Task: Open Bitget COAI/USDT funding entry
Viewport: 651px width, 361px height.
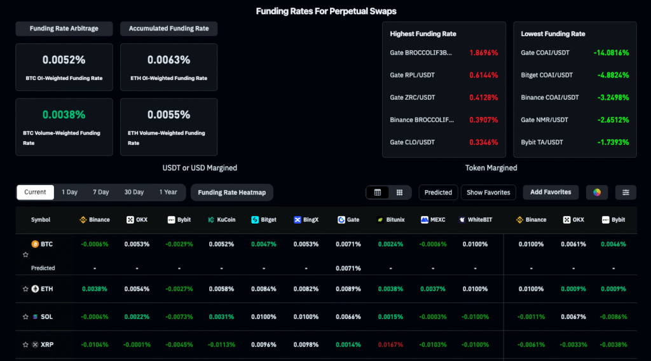Action: (x=575, y=75)
